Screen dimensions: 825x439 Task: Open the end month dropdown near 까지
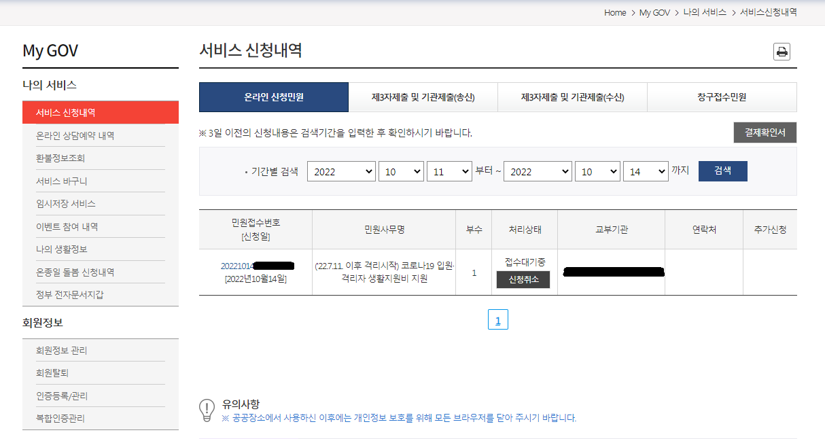tap(597, 171)
